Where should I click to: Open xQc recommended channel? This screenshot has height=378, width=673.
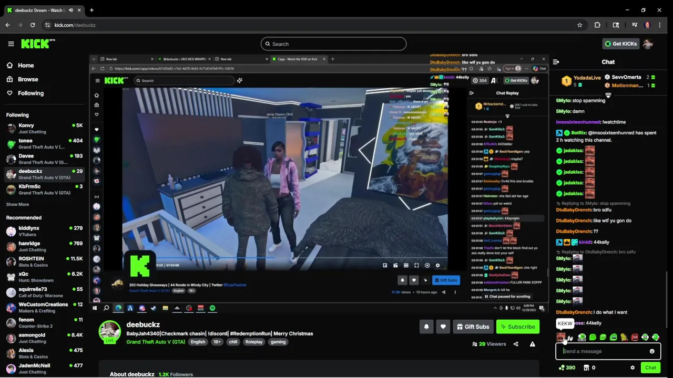pos(44,277)
